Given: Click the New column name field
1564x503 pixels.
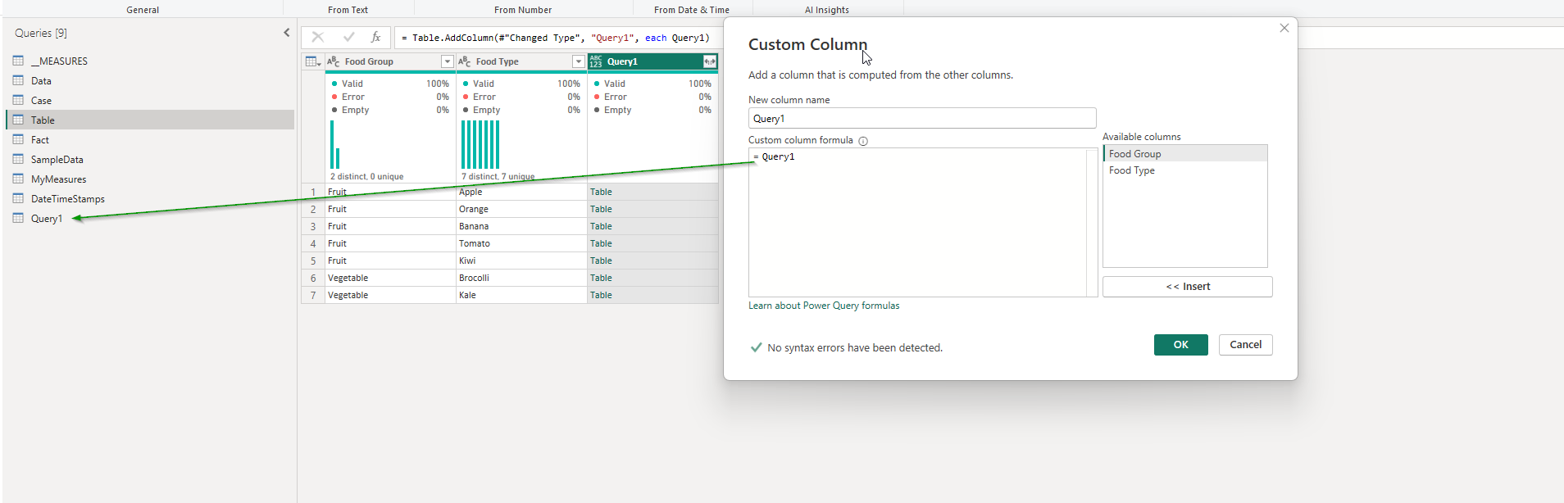Looking at the screenshot, I should pos(922,119).
